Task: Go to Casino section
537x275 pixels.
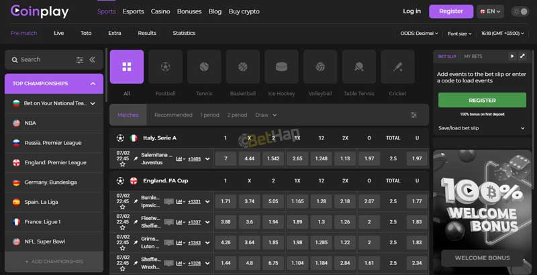Action: [x=160, y=11]
